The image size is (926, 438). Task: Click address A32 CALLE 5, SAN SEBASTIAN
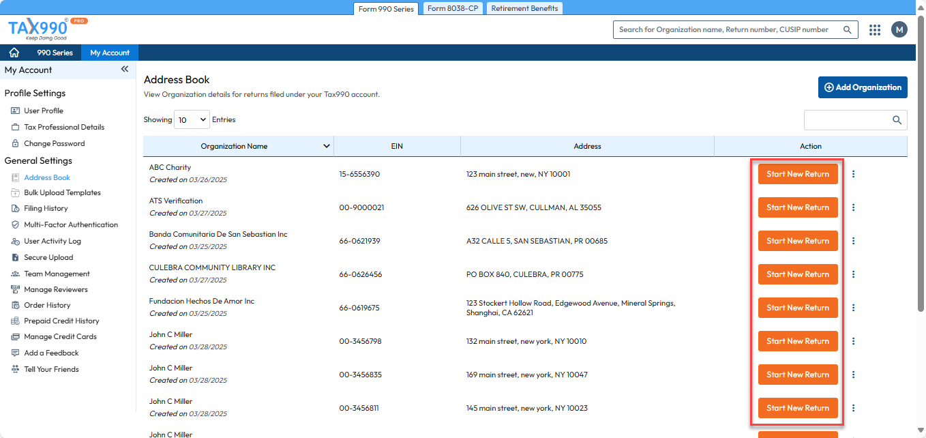click(537, 241)
